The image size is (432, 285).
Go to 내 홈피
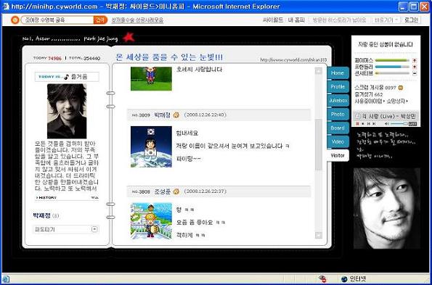[296, 20]
